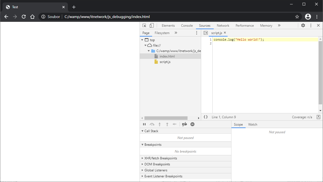Reload the page in the browser
The width and height of the screenshot is (323, 182).
tap(24, 17)
